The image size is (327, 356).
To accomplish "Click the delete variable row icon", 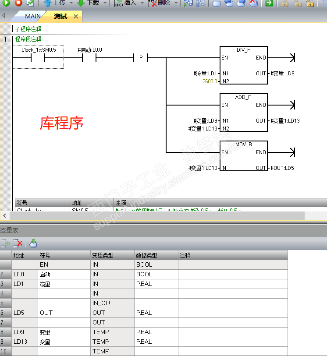I will [18, 243].
